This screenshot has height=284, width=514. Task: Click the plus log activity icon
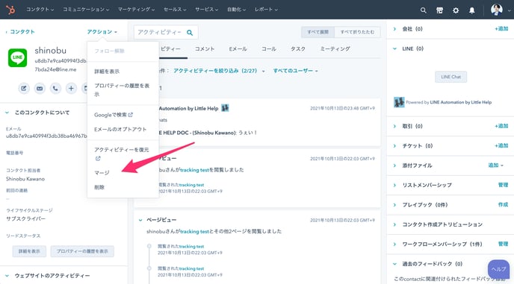click(71, 89)
